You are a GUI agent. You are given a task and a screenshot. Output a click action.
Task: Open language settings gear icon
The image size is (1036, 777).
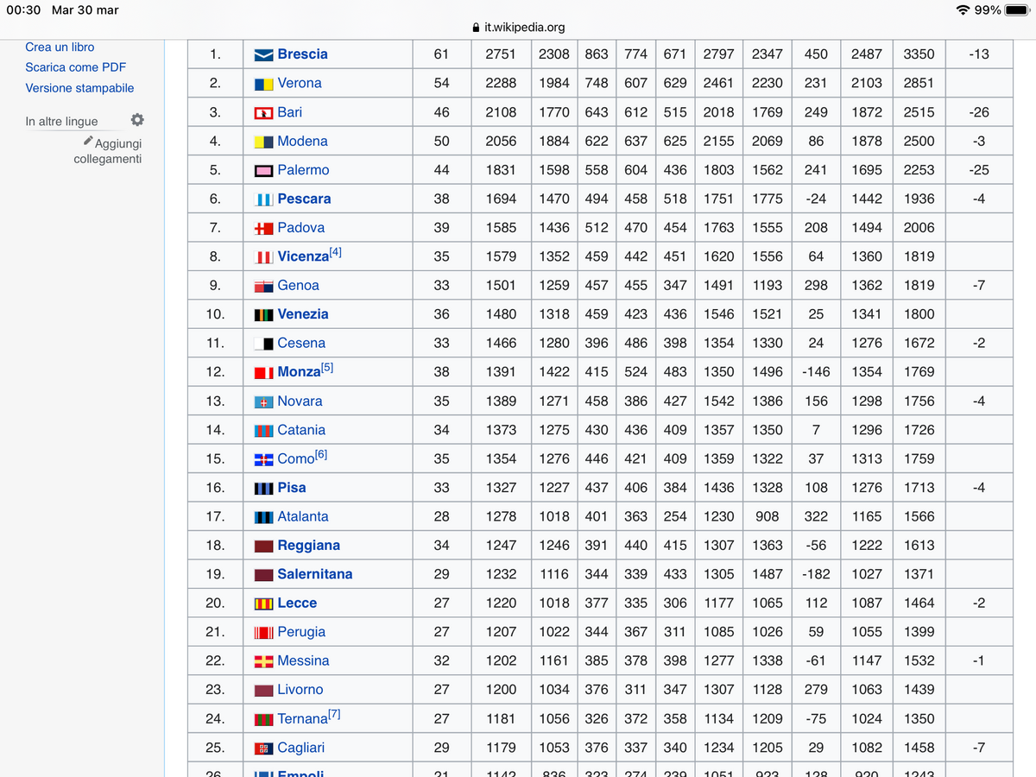[137, 120]
